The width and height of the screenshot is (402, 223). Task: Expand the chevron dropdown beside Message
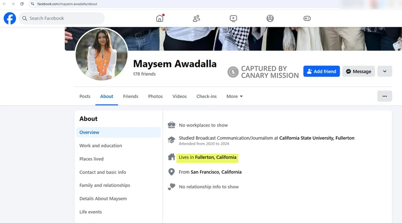click(x=384, y=71)
